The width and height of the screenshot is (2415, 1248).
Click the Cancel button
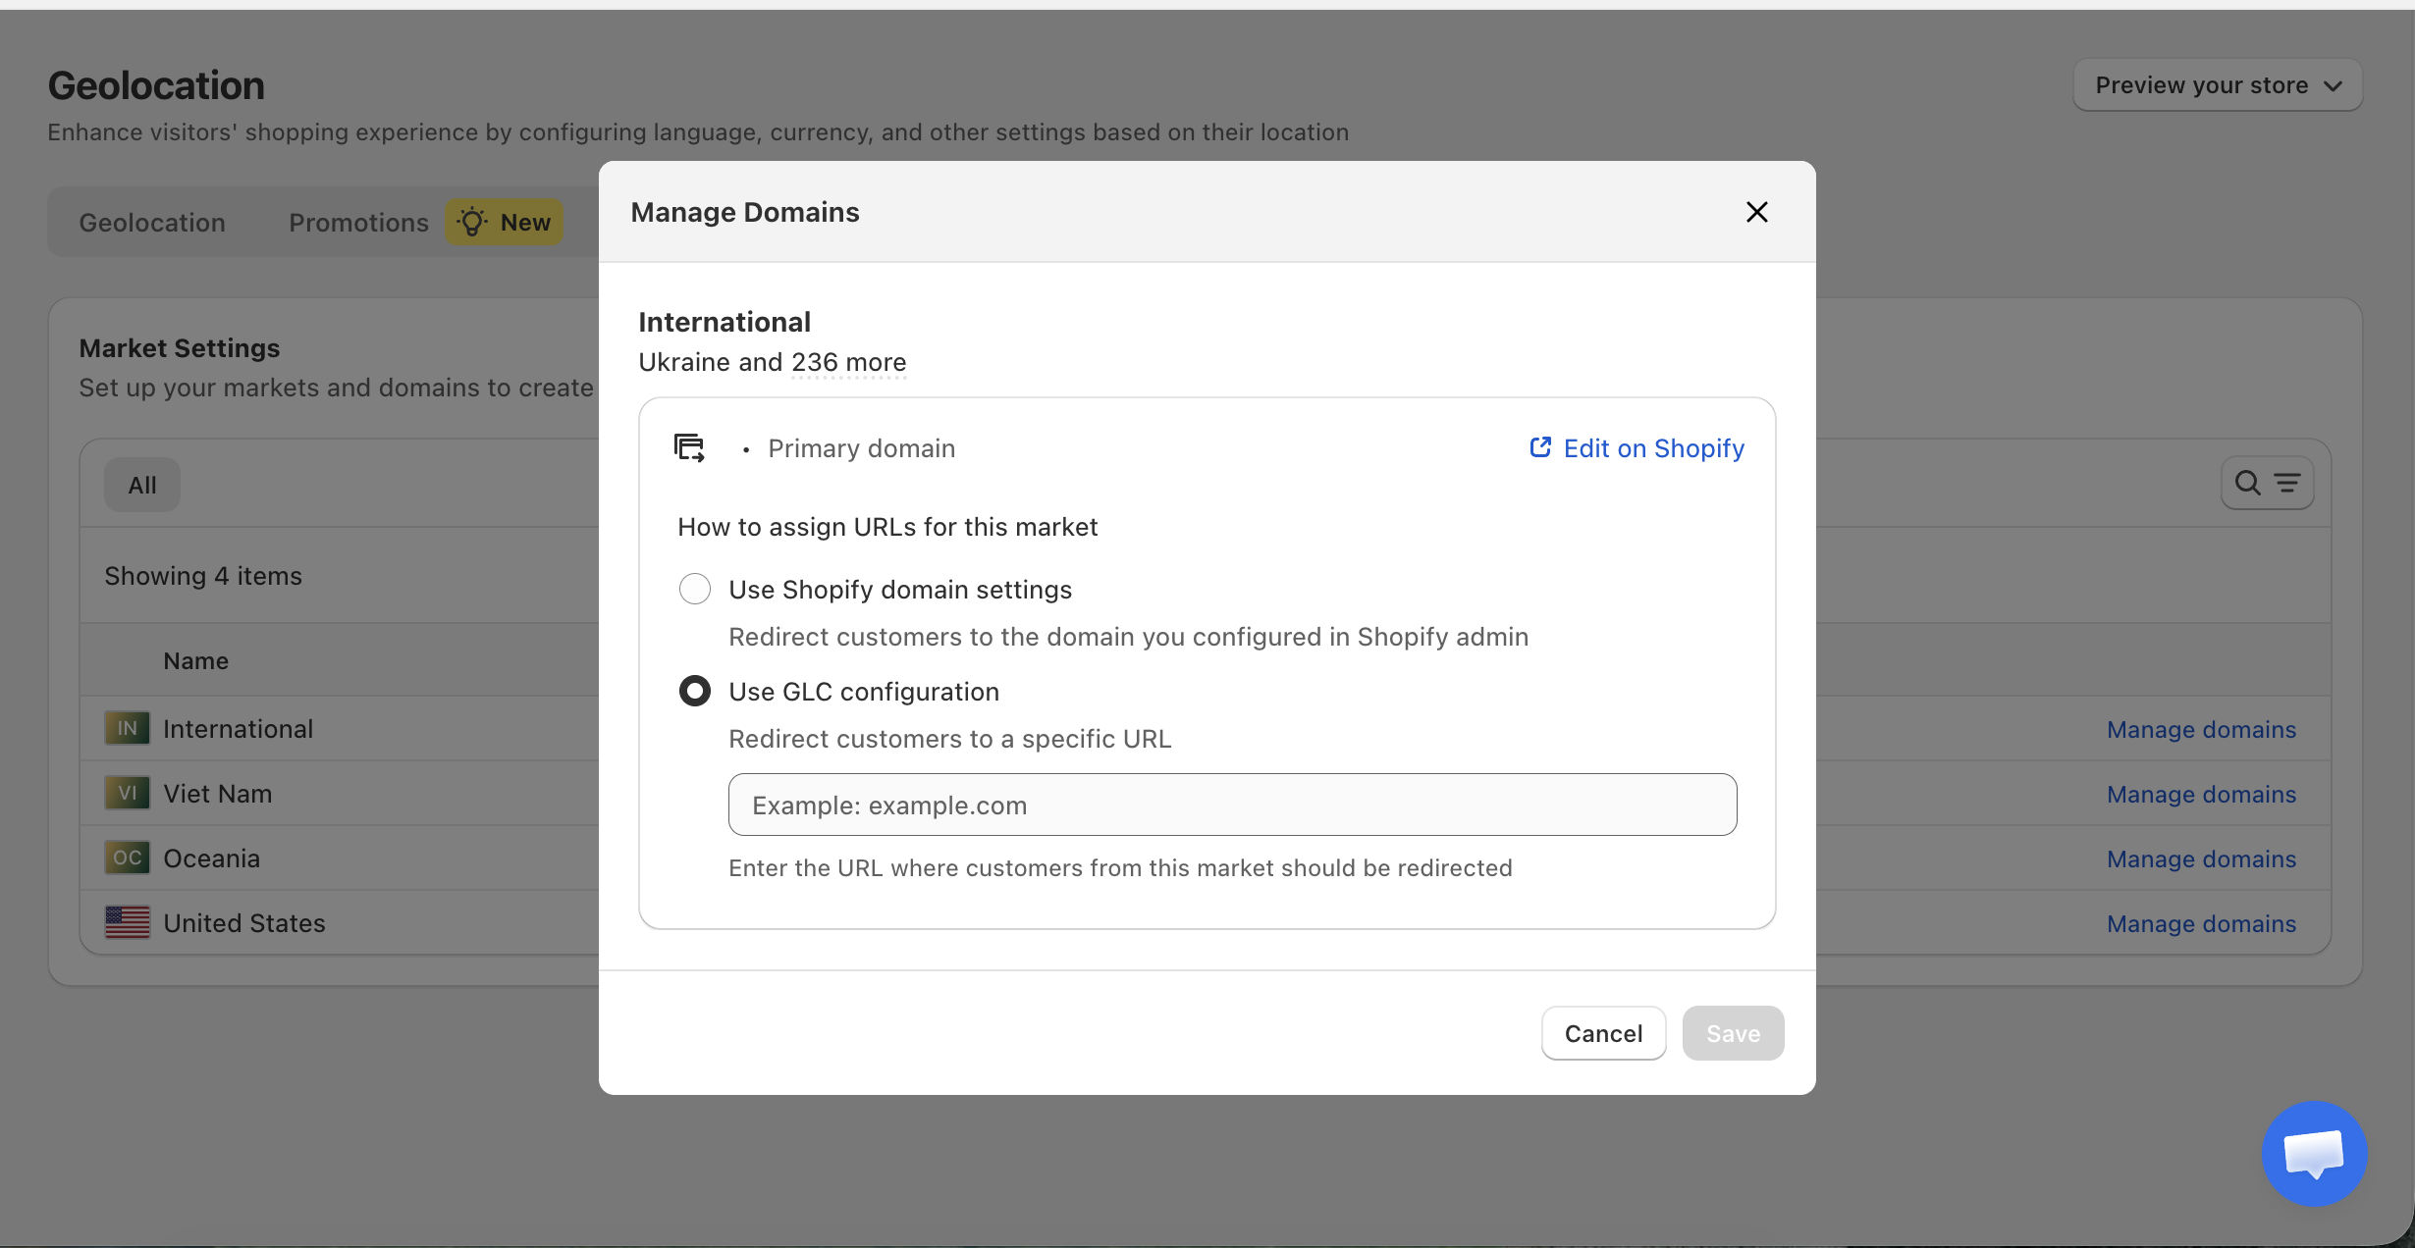(x=1603, y=1033)
